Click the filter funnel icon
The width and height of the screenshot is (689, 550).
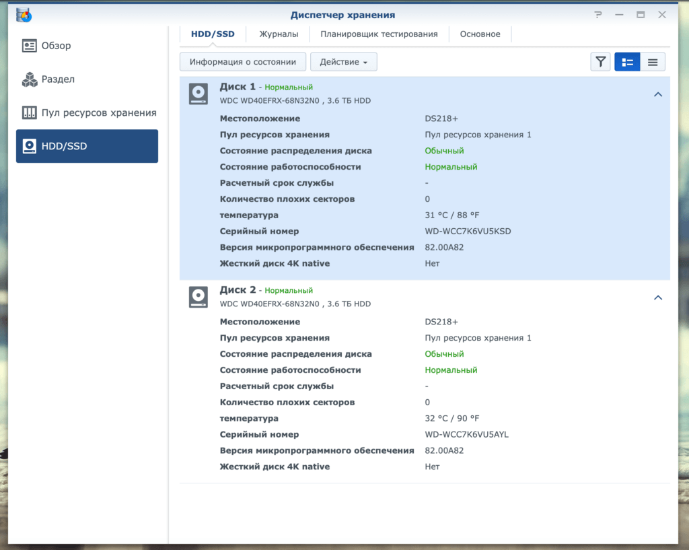click(600, 62)
